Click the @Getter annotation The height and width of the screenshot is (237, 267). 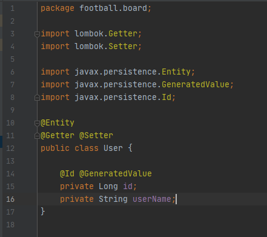point(58,136)
